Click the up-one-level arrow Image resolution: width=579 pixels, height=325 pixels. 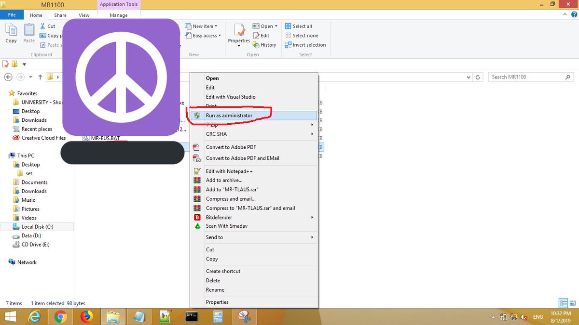[x=40, y=77]
